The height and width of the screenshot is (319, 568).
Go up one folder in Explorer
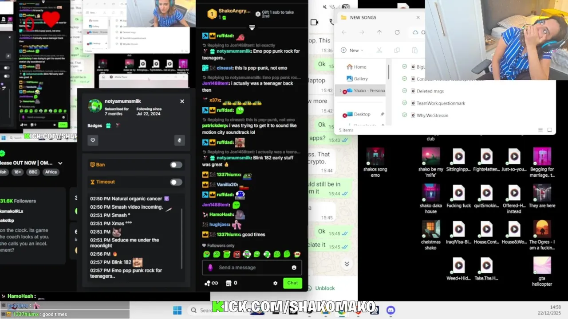pos(379,32)
